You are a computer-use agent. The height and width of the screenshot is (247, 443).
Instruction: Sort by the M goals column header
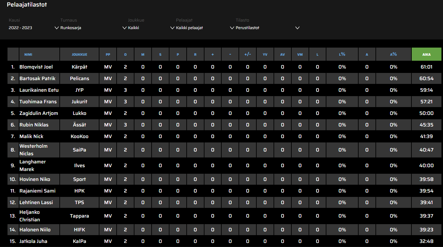[x=143, y=54]
